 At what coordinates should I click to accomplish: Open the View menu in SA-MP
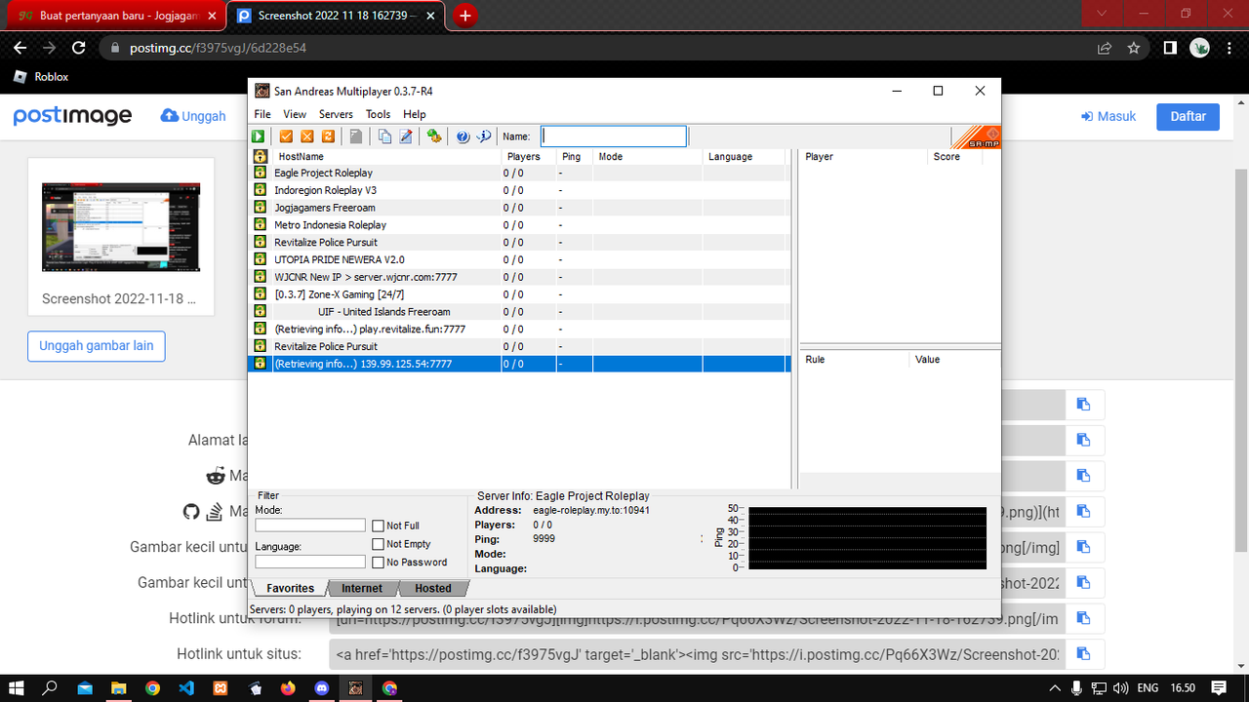pyautogui.click(x=295, y=114)
